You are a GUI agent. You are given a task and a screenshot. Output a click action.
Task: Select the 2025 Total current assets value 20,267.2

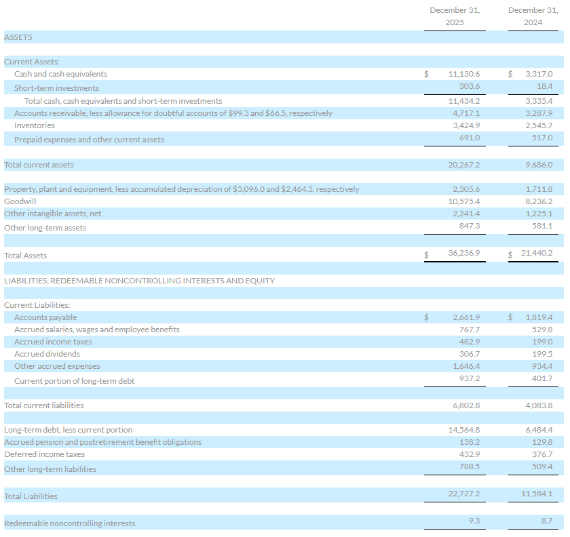coord(463,165)
